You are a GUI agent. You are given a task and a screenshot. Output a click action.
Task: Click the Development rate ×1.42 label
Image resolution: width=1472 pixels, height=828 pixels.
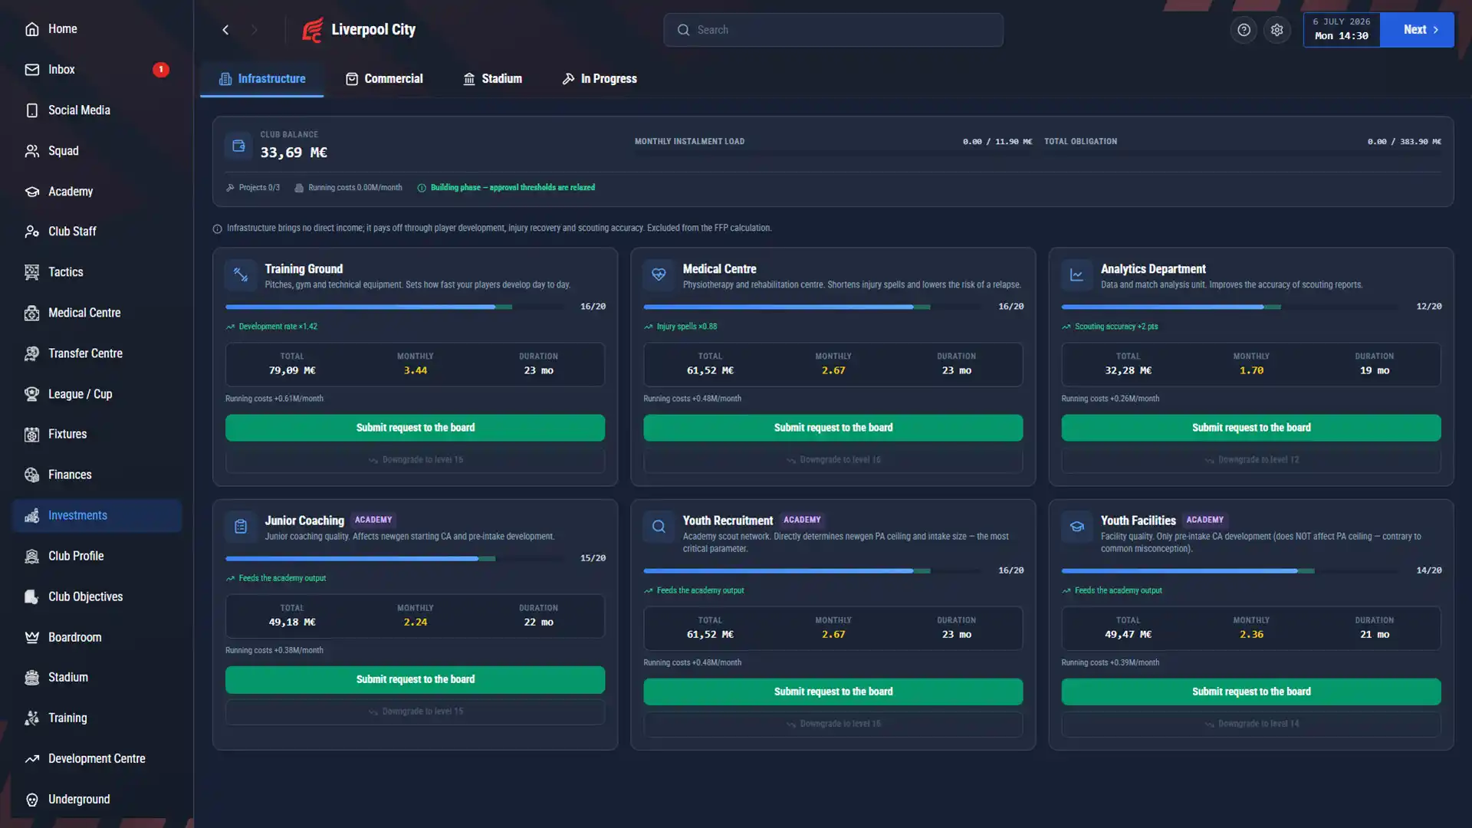271,327
